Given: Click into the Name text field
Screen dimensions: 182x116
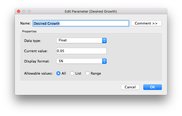Looking at the screenshot, I should coord(81,23).
